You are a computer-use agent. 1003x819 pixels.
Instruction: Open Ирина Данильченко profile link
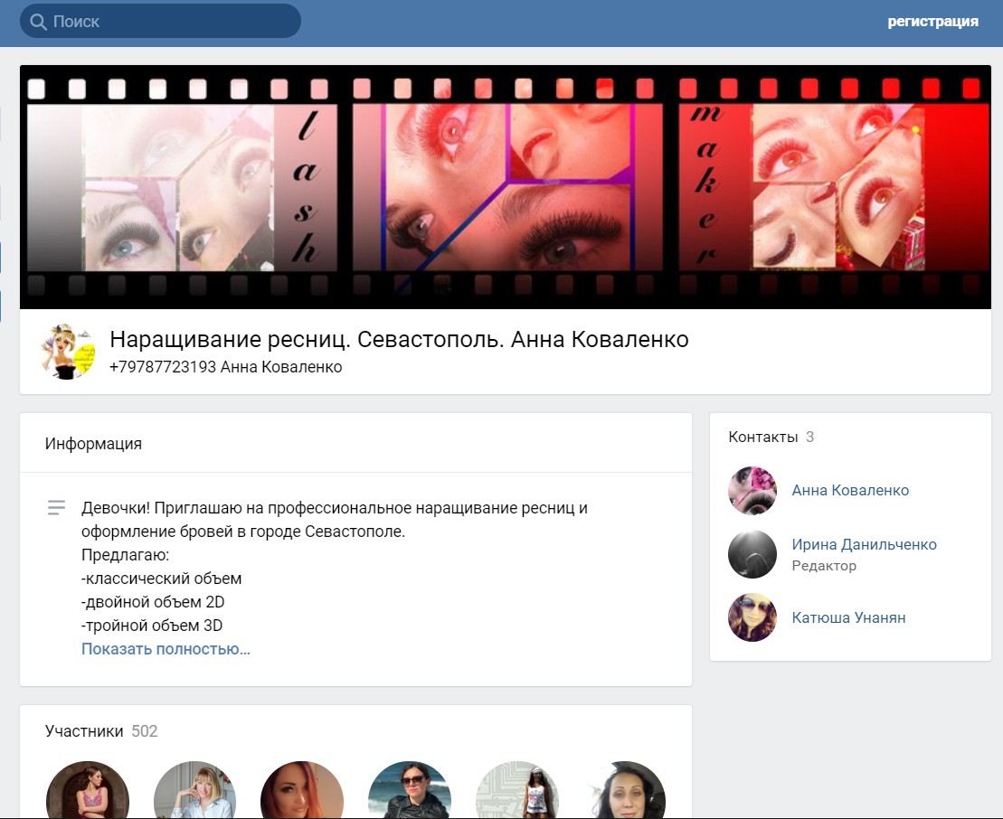tap(865, 545)
